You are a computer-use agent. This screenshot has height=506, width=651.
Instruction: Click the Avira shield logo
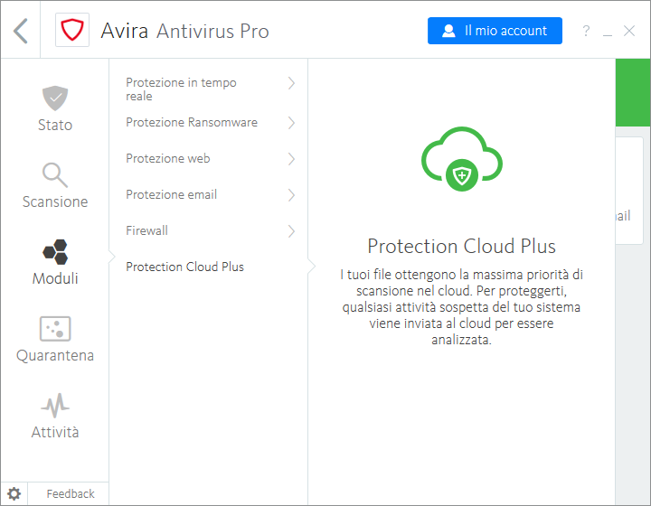[71, 31]
